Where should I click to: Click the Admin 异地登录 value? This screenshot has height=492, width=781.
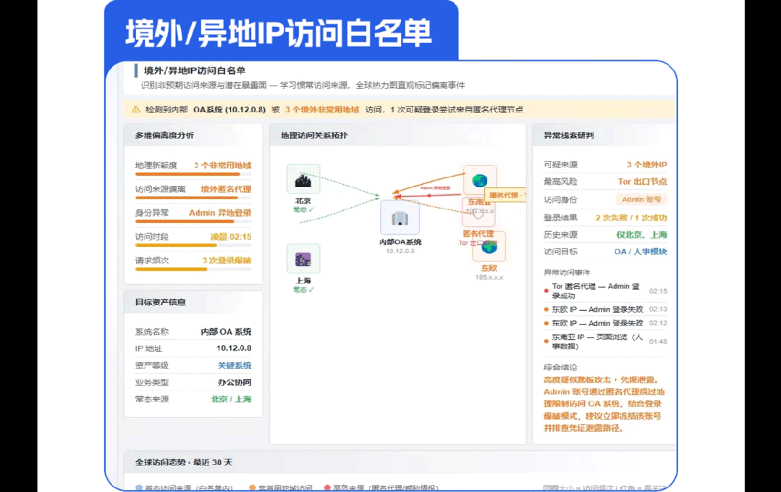[x=220, y=213]
